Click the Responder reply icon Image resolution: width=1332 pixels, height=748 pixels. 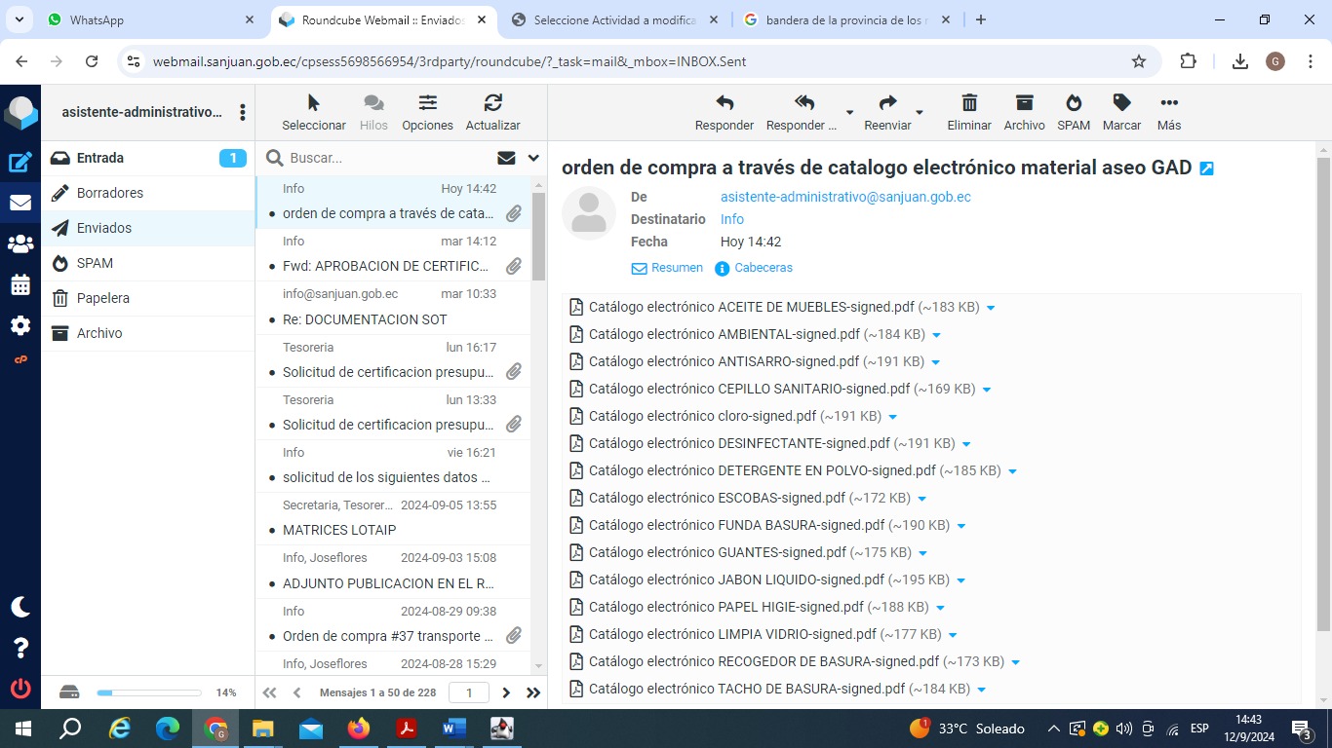pyautogui.click(x=724, y=103)
